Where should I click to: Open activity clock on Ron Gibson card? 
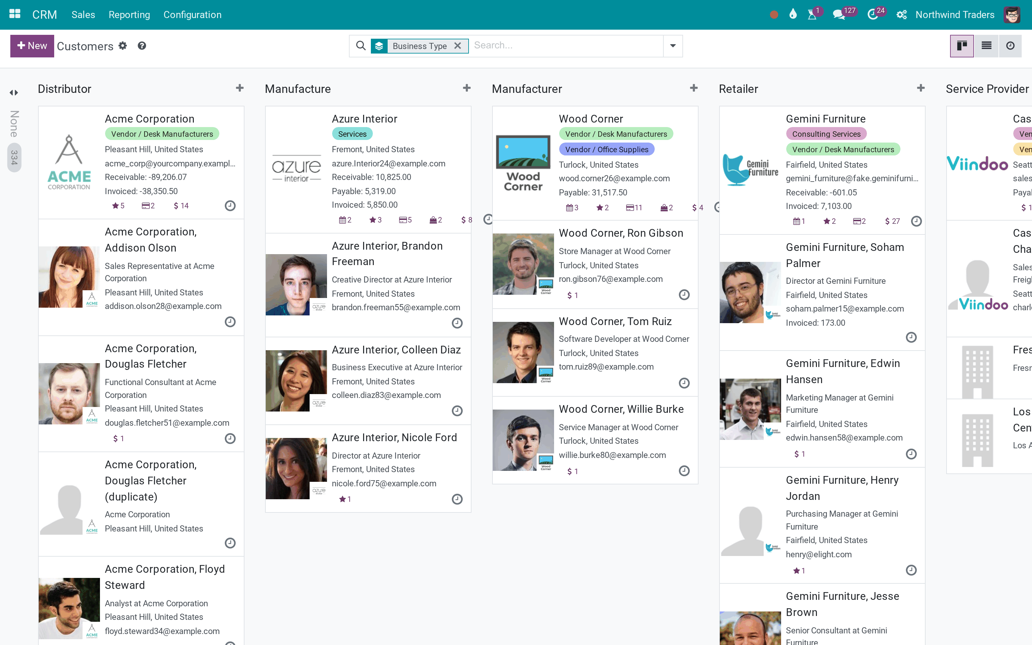(x=684, y=295)
